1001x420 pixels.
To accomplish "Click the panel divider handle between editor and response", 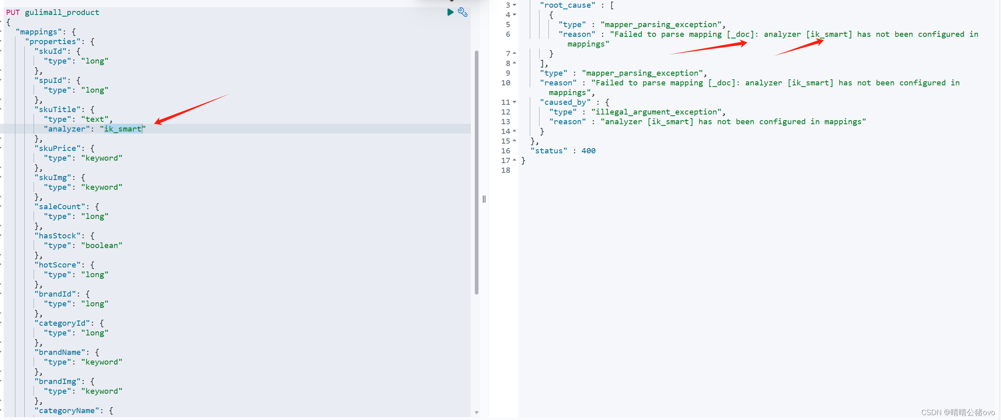I will (484, 199).
